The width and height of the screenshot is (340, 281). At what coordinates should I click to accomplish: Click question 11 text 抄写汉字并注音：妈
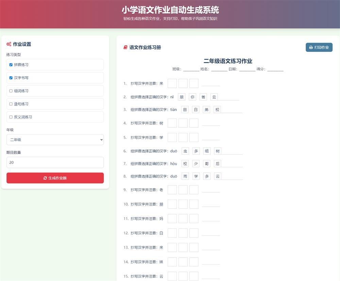click(147, 219)
